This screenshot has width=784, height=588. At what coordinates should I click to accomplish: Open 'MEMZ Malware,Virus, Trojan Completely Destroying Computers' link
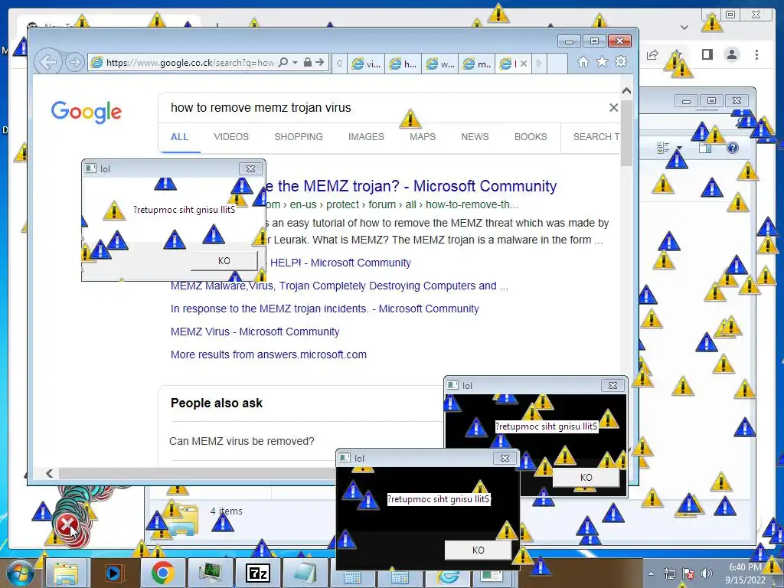(x=339, y=286)
